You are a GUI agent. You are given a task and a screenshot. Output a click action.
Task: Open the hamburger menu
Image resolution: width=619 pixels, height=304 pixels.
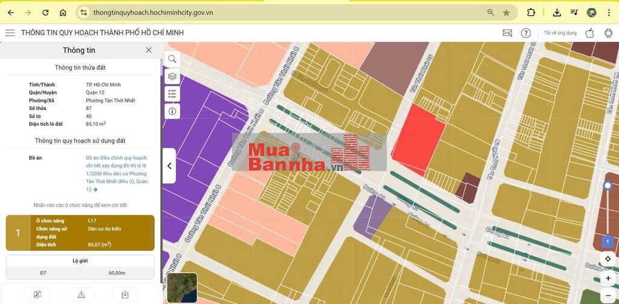[x=10, y=33]
